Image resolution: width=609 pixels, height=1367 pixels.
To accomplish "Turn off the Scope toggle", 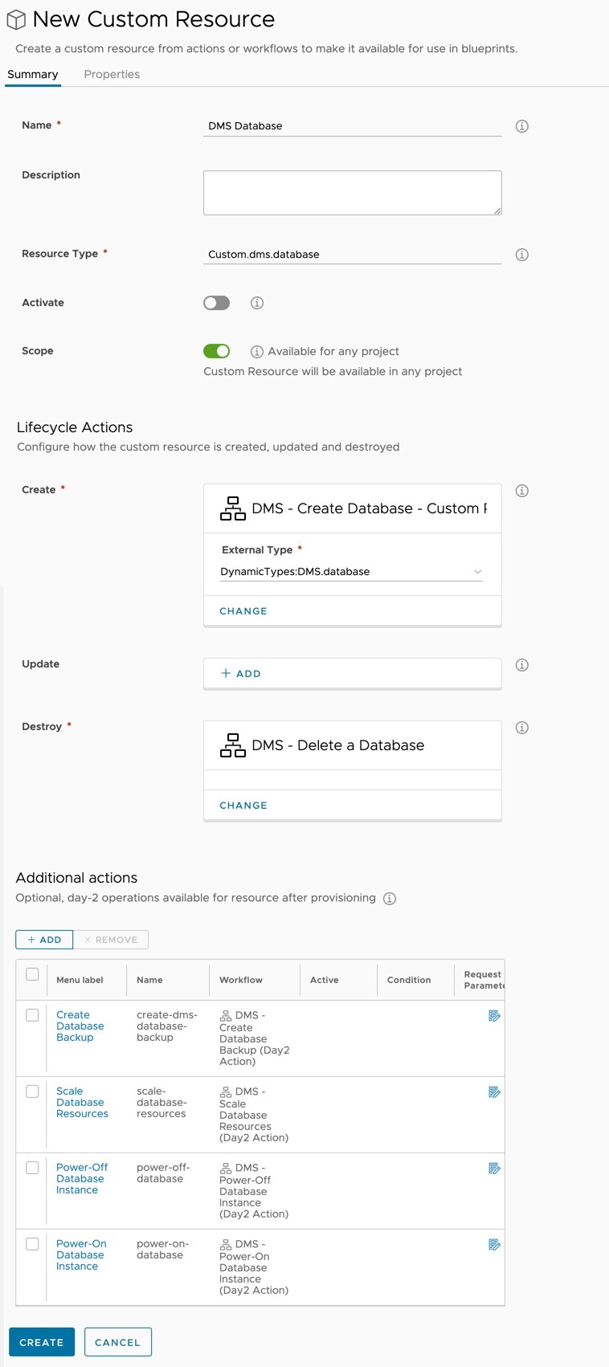I will pyautogui.click(x=217, y=351).
